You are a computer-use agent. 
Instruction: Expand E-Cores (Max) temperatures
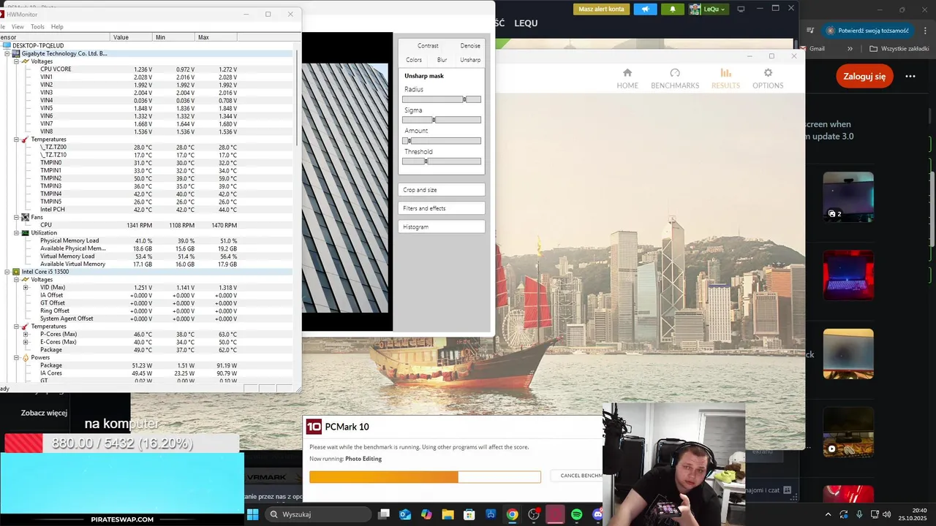point(26,342)
